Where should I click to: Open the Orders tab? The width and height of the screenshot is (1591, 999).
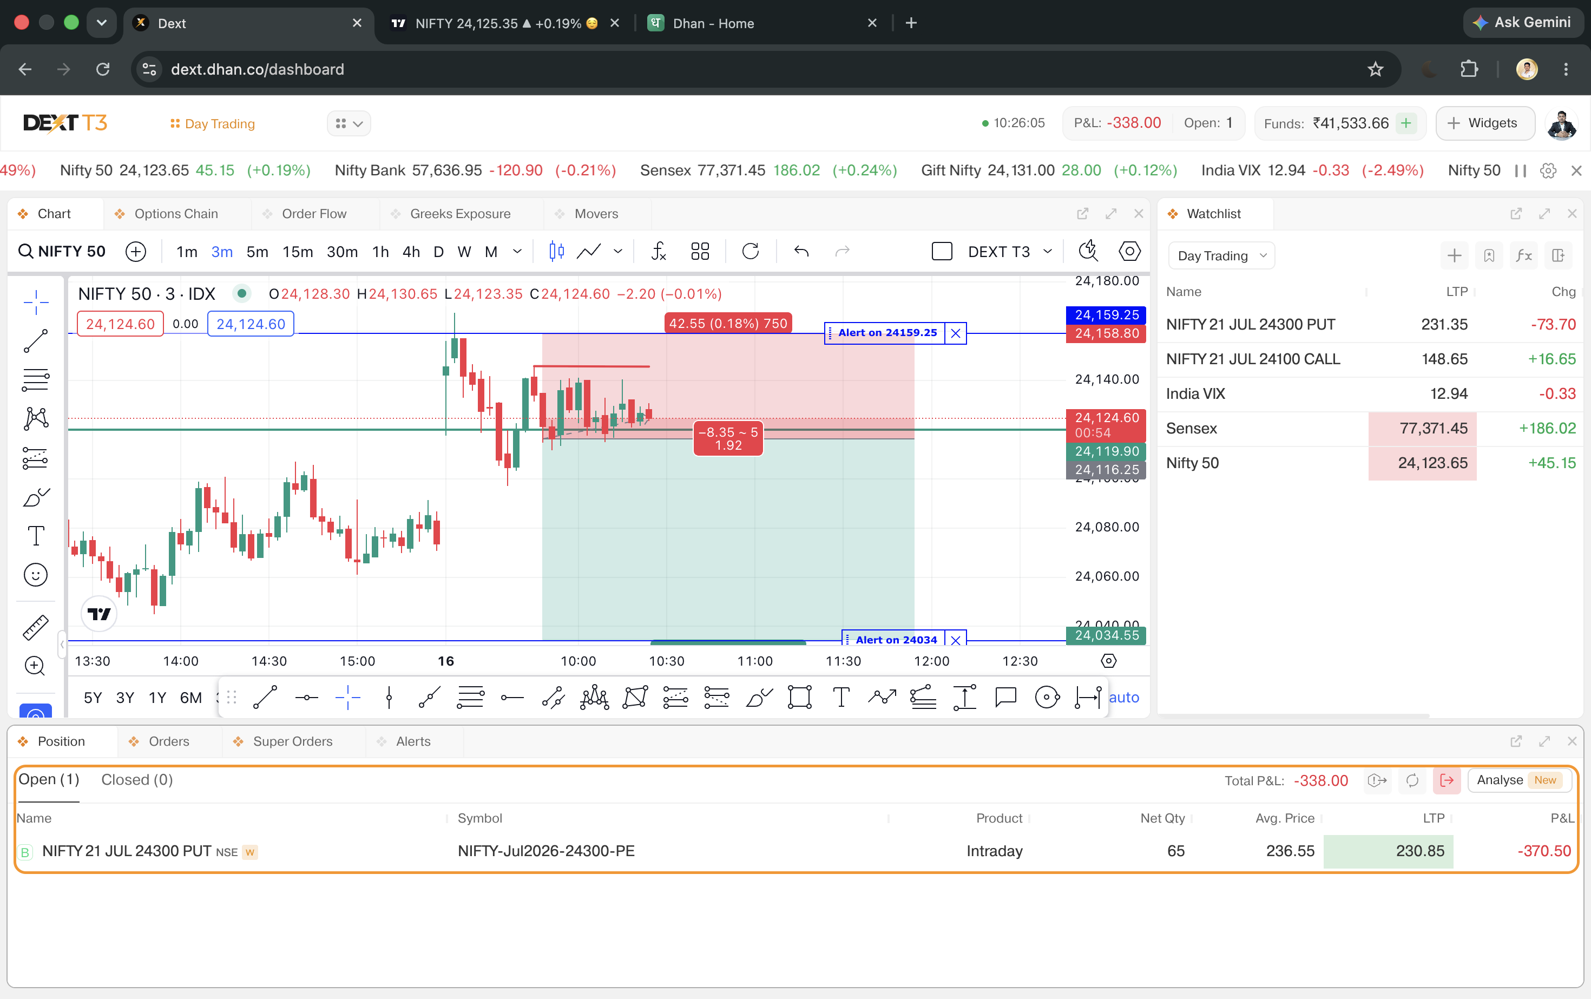coord(168,741)
